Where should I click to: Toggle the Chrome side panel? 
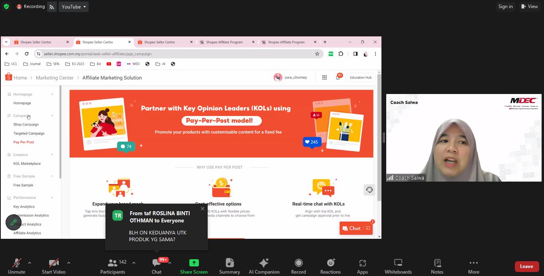click(x=355, y=54)
